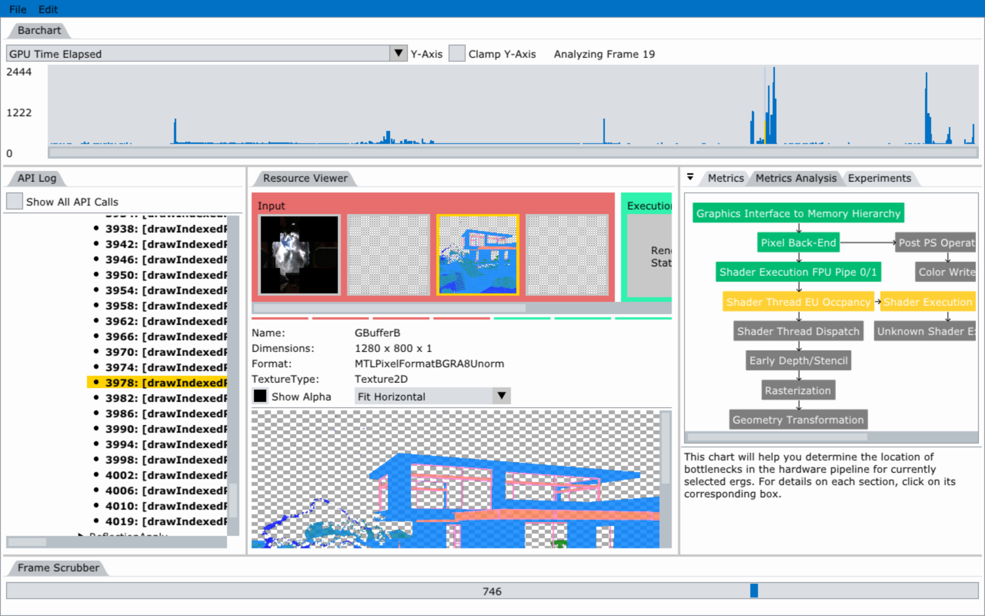The height and width of the screenshot is (616, 985).
Task: Open the File menu
Action: [18, 9]
